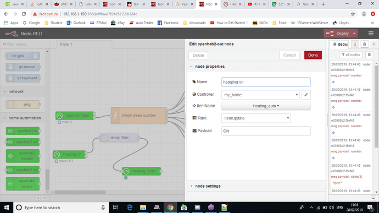379x213 pixels.
Task: Select the ping palette node
Action: point(23,105)
